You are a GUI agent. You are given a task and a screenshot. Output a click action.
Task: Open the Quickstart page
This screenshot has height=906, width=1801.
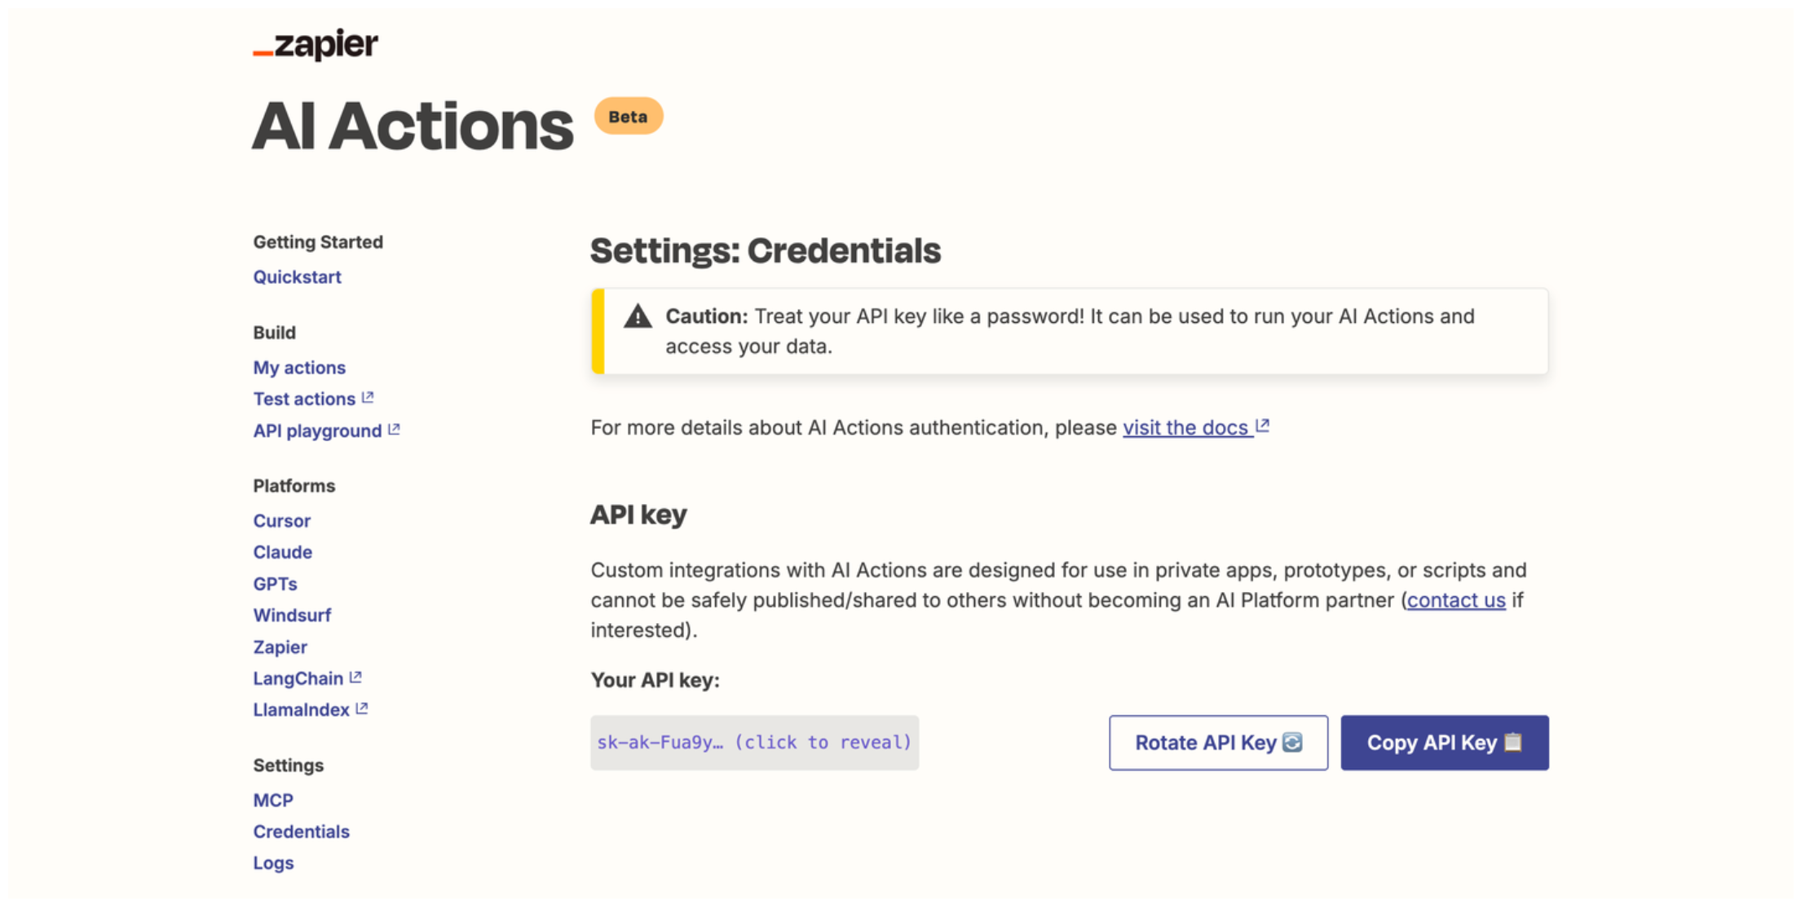coord(297,277)
